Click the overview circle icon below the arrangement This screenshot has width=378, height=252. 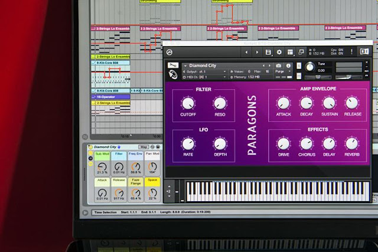coord(85,137)
